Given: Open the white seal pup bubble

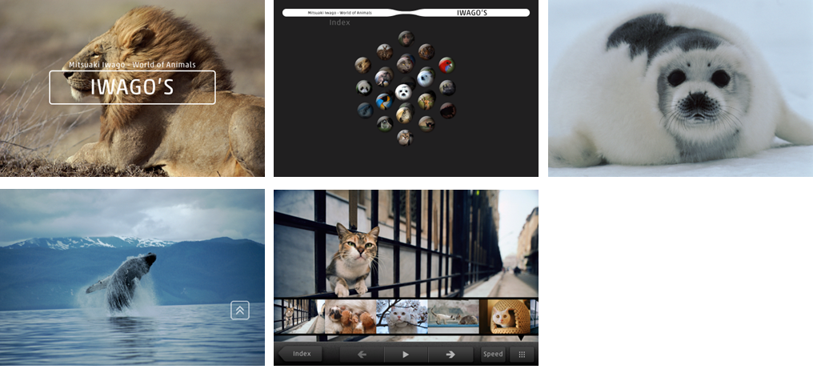Looking at the screenshot, I should [403, 92].
